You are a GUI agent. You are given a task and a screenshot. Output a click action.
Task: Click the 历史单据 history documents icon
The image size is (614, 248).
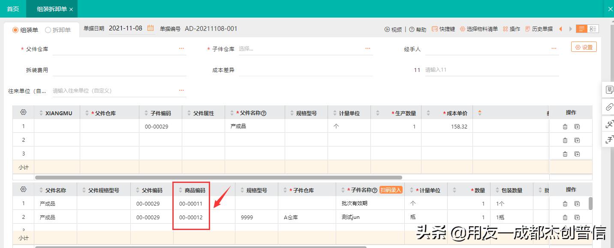pyautogui.click(x=539, y=29)
